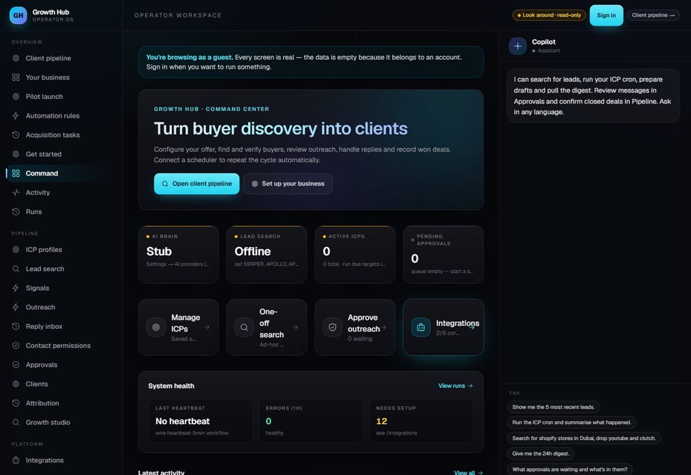Screen dimensions: 691x475
Task: Click the Integrations sidebar bag icon
Action: [x=16, y=460]
